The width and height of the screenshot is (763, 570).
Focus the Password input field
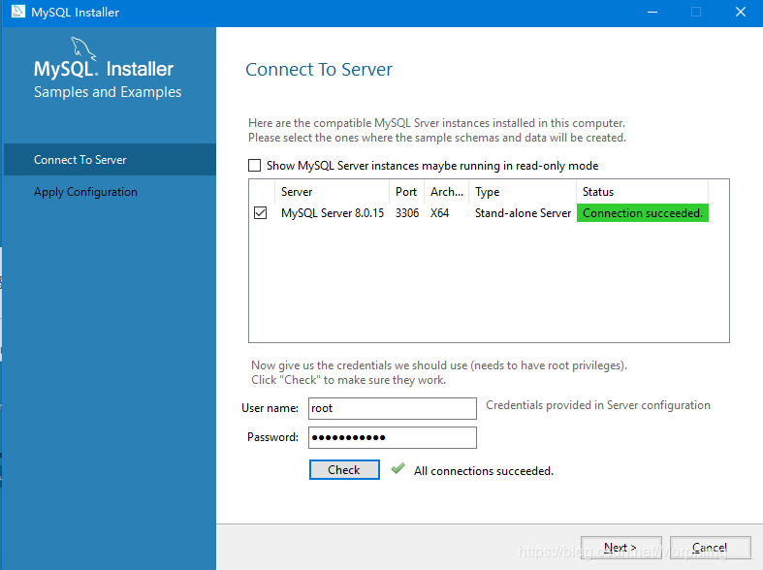[393, 438]
